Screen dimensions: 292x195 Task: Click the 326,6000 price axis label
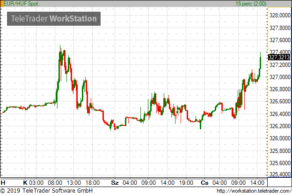280,101
